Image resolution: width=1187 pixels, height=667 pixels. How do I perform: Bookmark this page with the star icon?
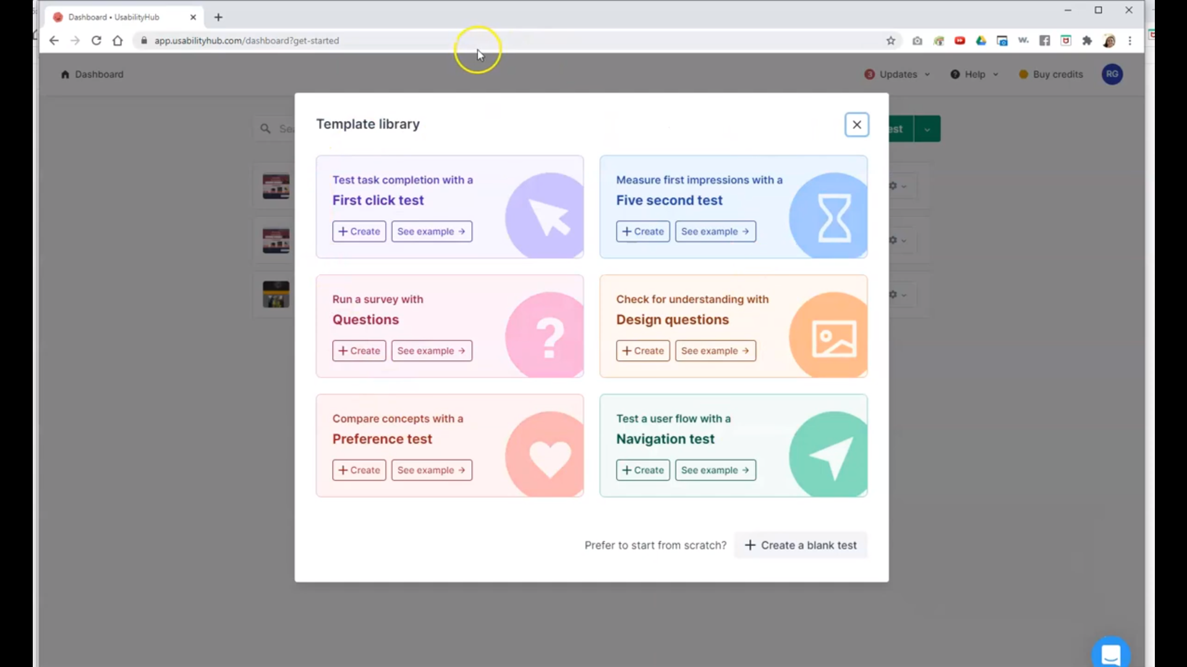[890, 41]
